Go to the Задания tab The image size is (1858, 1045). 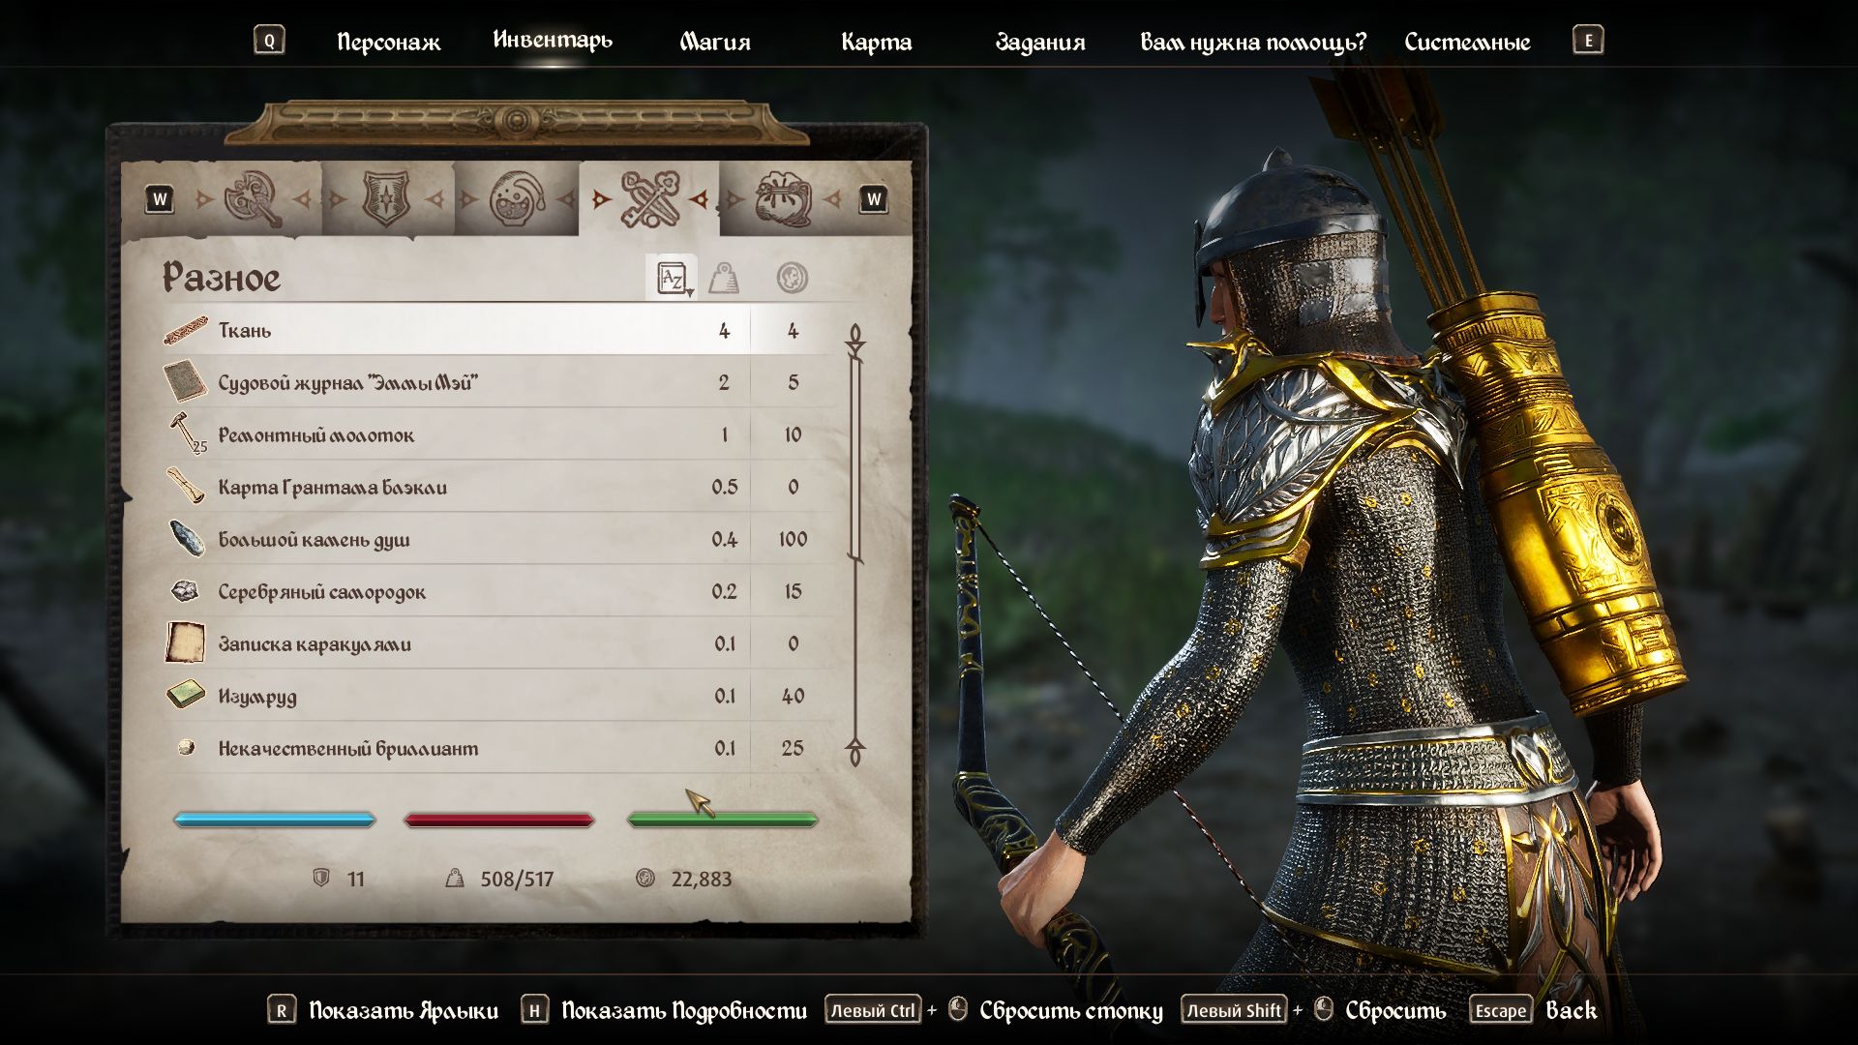coord(1040,42)
